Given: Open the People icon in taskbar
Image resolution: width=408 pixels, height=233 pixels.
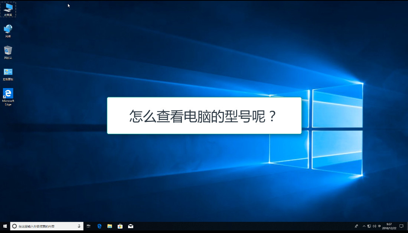Looking at the screenshot, I should (356, 226).
